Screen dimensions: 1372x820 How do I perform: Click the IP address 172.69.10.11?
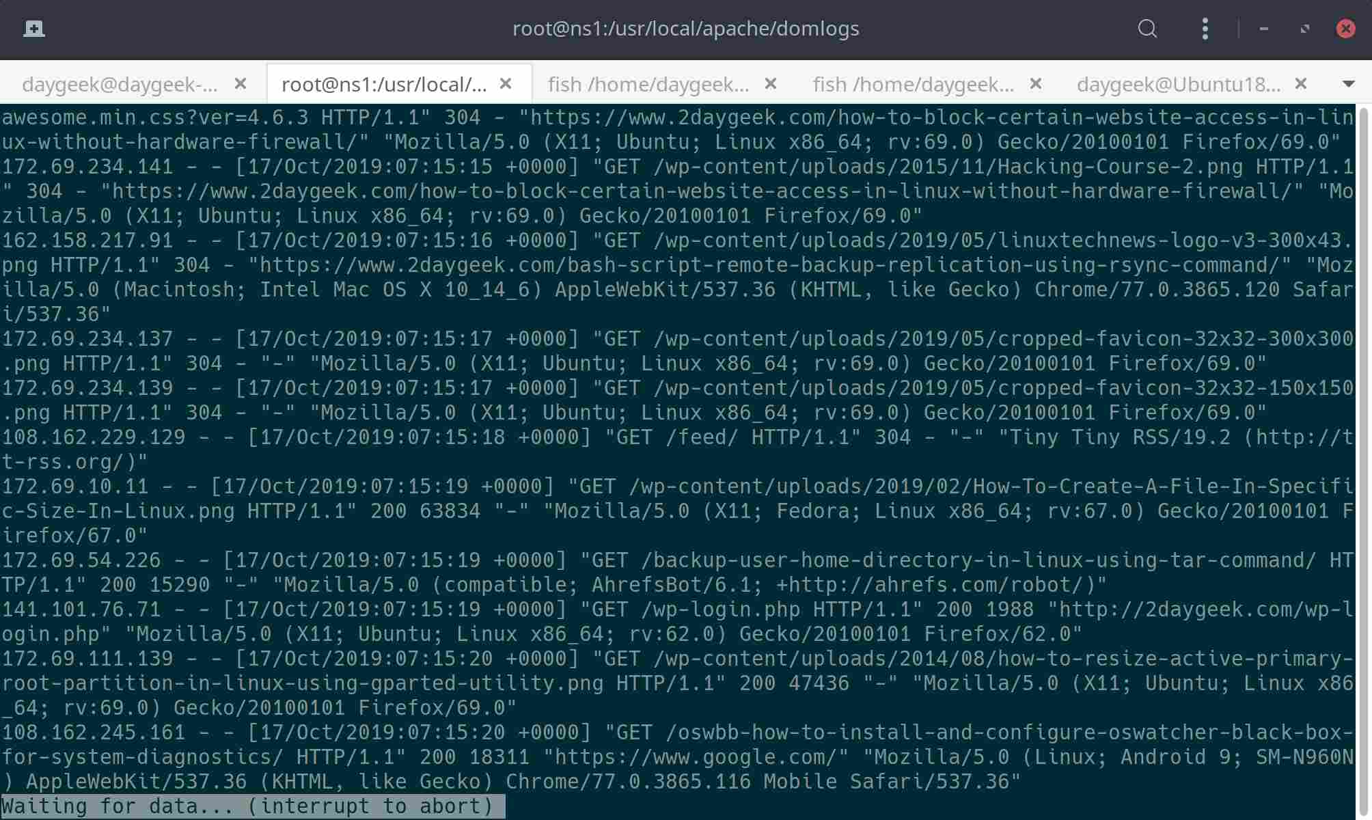click(x=75, y=487)
